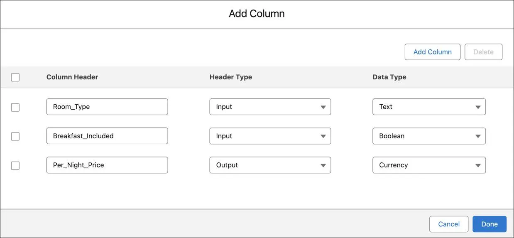
Task: Check the Per_Night_Price row checkbox
Action: [15, 165]
